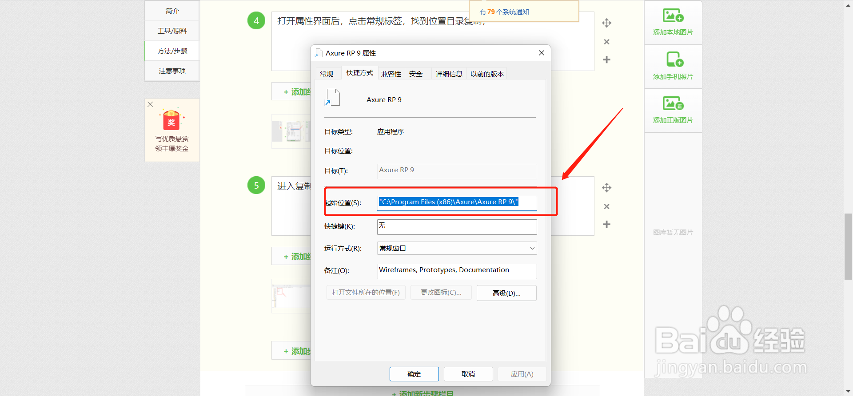The image size is (853, 396).
Task: Click the step 5 image thumbnail
Action: [291, 296]
